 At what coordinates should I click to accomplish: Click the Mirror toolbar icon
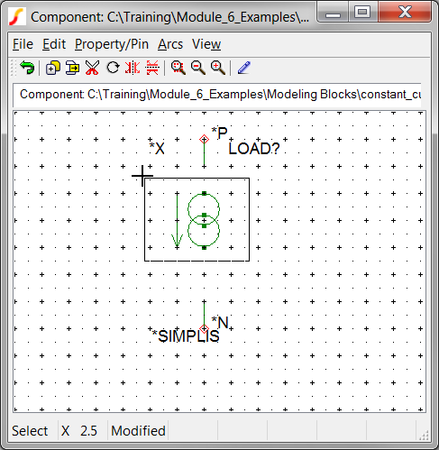(133, 68)
